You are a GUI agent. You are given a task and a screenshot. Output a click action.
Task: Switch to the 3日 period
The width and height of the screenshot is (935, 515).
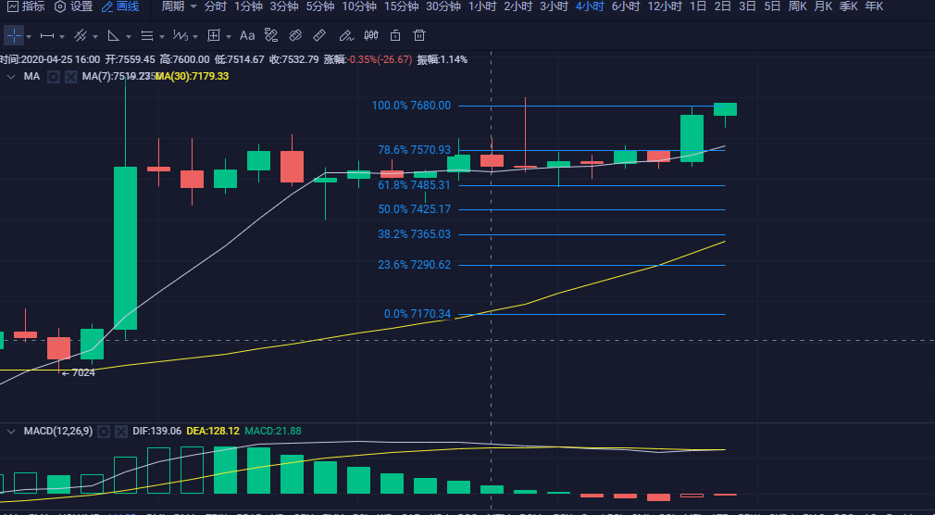(x=747, y=6)
